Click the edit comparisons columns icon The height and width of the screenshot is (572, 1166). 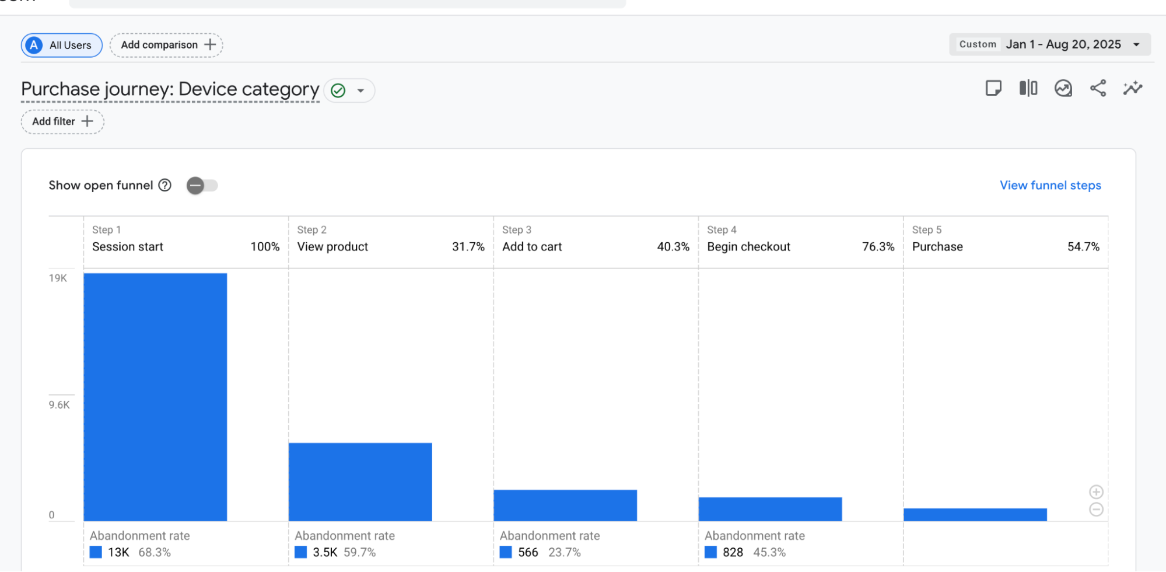click(x=1028, y=88)
